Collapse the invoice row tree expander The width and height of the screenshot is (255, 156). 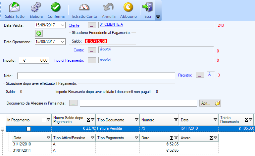point(3,129)
